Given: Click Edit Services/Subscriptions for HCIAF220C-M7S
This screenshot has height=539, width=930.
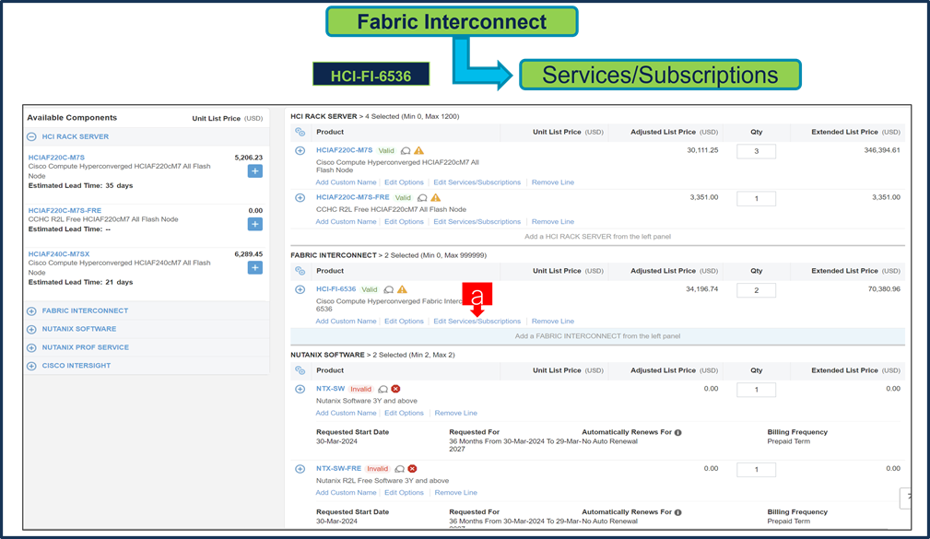Looking at the screenshot, I should 477,182.
